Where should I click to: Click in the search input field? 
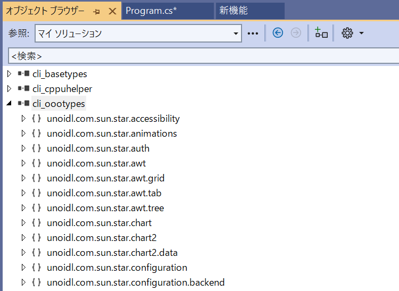(x=202, y=56)
